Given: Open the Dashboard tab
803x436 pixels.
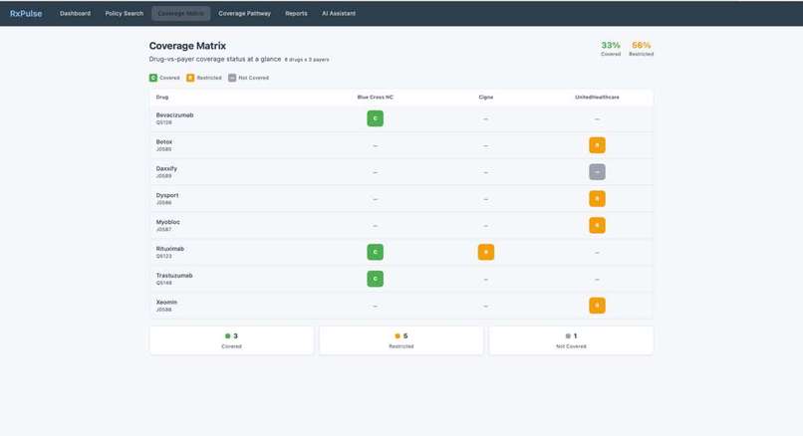Looking at the screenshot, I should point(76,13).
